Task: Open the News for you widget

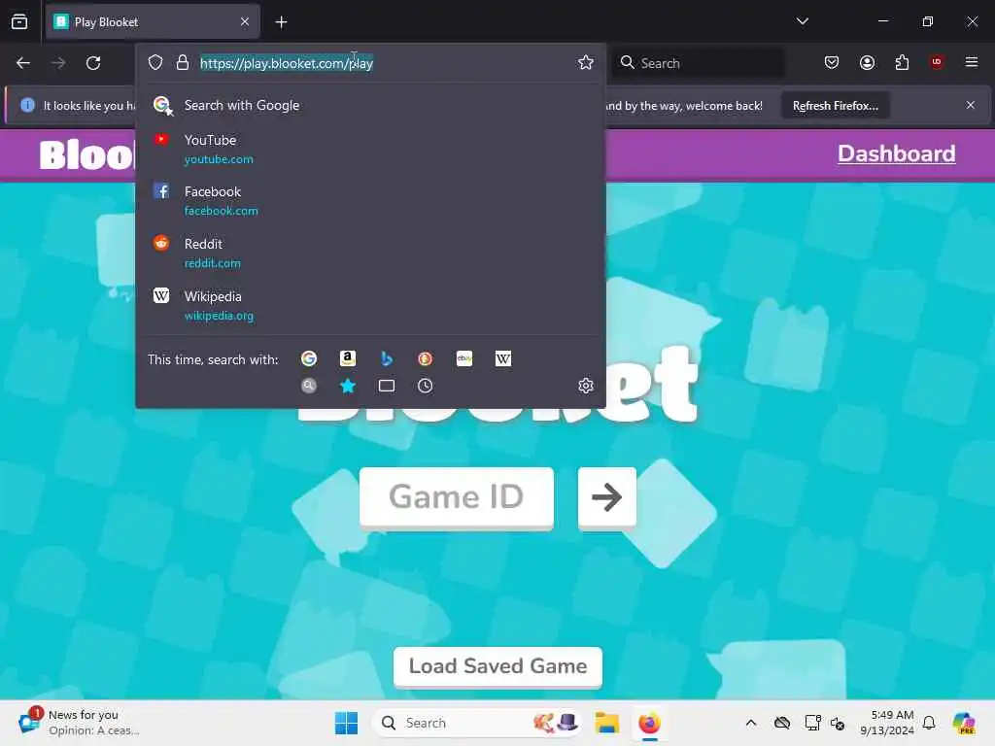Action: 80,723
